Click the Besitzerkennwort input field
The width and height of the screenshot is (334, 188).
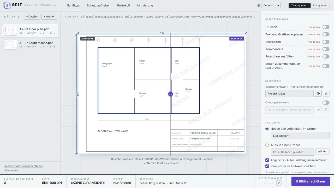click(289, 93)
